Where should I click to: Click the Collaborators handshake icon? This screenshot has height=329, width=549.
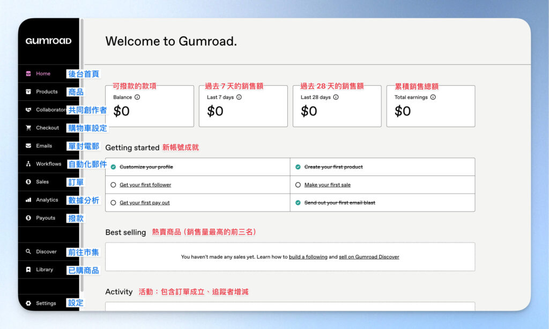click(x=28, y=109)
